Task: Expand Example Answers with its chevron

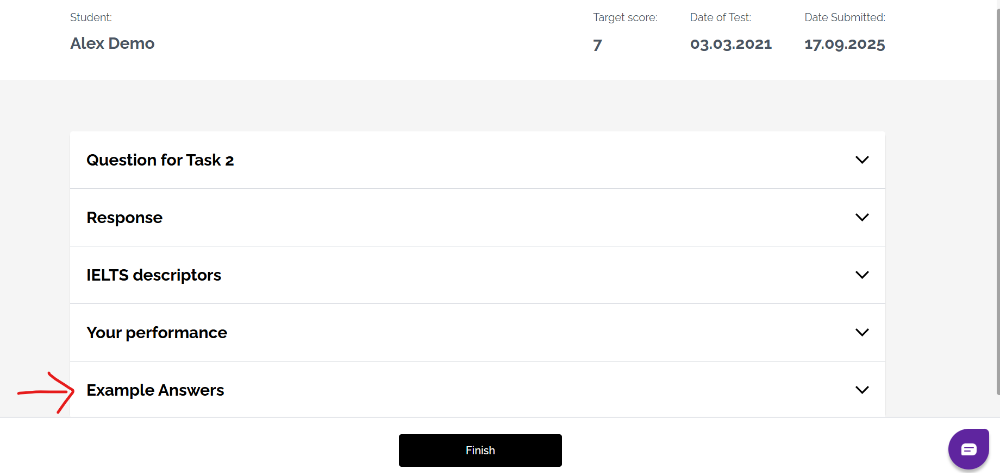Action: click(862, 390)
